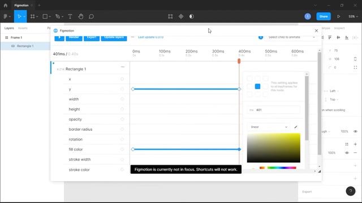Toggle keyframe circle for width property

pos(122,99)
